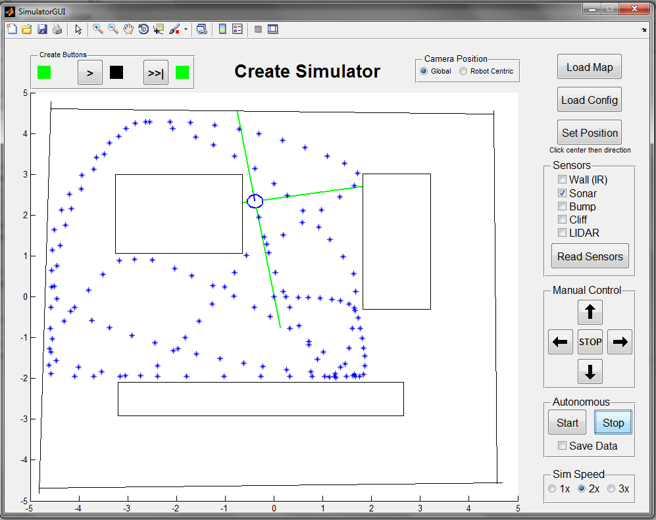The width and height of the screenshot is (656, 520).
Task: Enable the Save Data checkbox
Action: (563, 446)
